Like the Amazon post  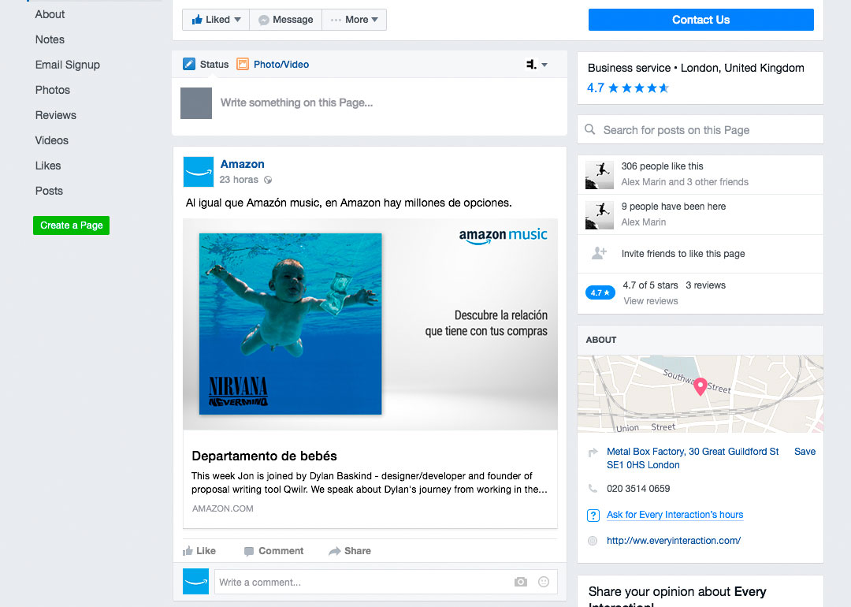pos(199,551)
